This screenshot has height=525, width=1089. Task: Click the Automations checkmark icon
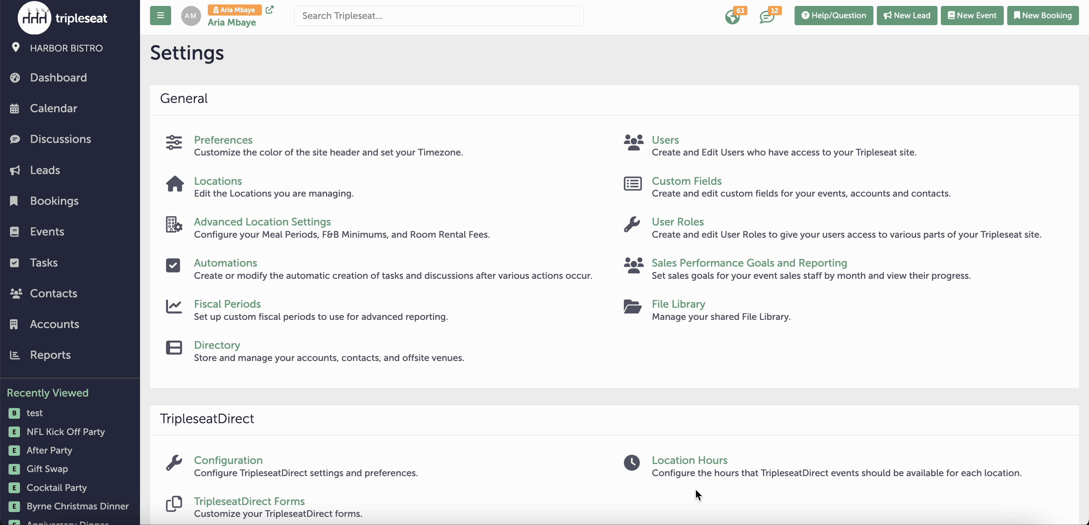(x=173, y=265)
